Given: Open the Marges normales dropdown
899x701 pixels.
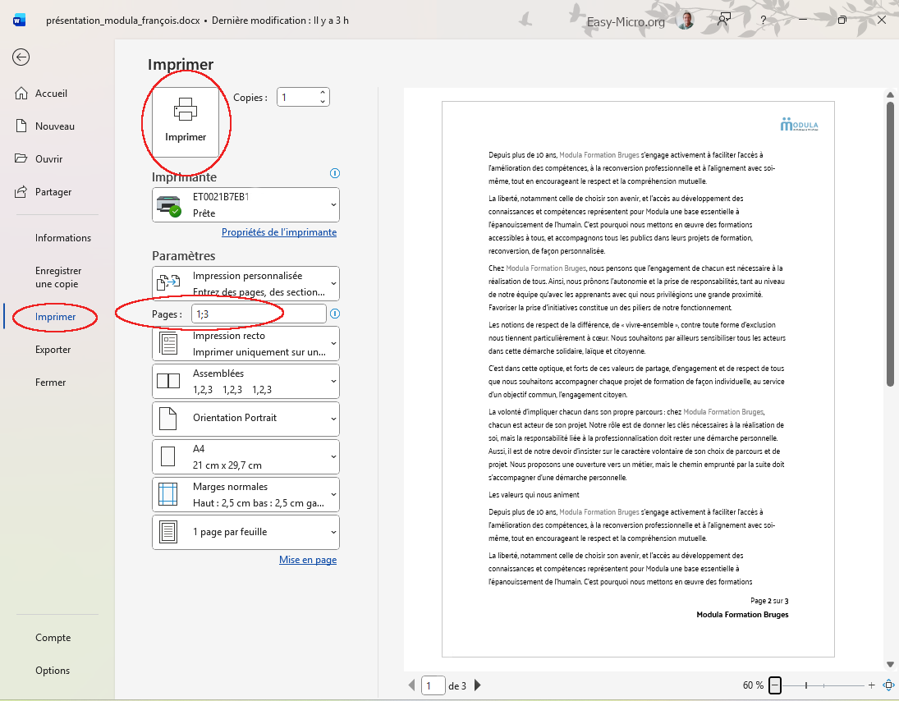Looking at the screenshot, I should tap(245, 494).
